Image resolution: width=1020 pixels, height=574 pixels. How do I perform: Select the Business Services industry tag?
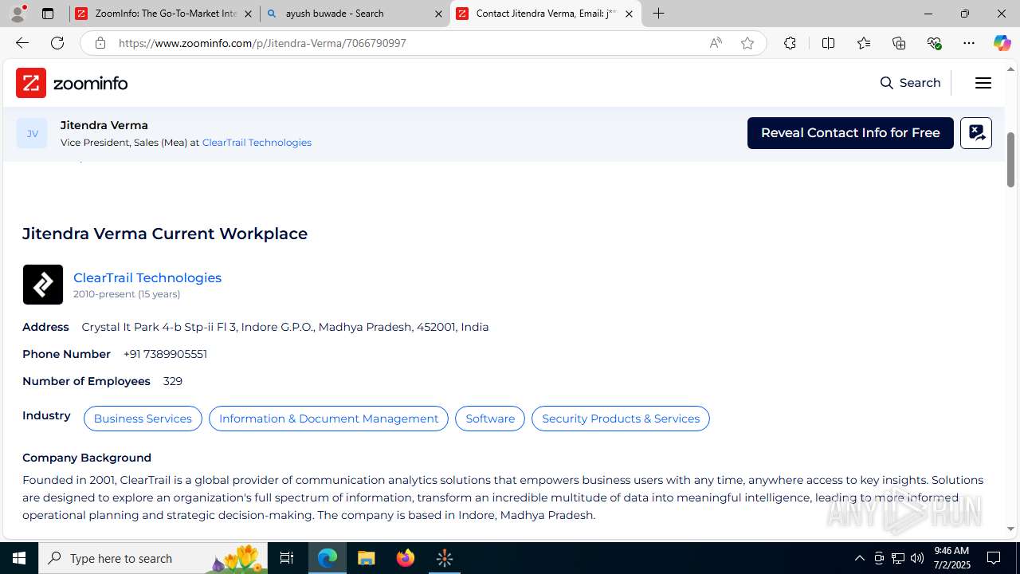click(x=143, y=419)
